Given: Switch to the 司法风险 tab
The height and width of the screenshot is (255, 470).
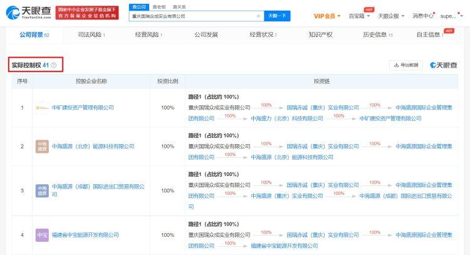Looking at the screenshot, I should (91, 34).
